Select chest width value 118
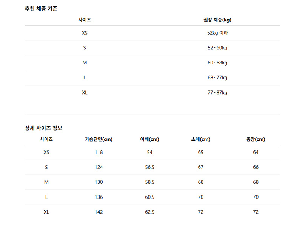This screenshot has width=302, height=226. coord(99,152)
